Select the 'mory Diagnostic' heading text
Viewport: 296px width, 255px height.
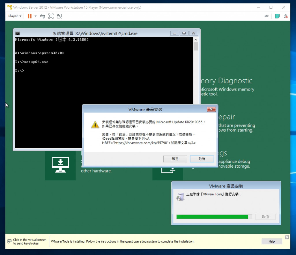pos(227,81)
